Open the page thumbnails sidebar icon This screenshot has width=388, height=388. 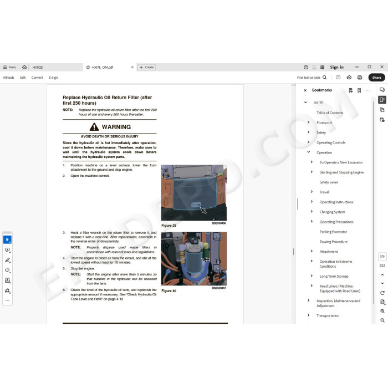(382, 110)
